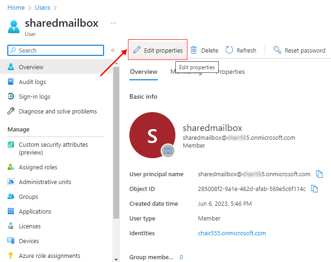Screen dimensions: 331x262
Task: Click the Edit properties pencil icon
Action: (137, 50)
